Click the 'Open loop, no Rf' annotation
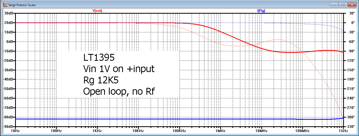359x136 pixels. [x=119, y=91]
